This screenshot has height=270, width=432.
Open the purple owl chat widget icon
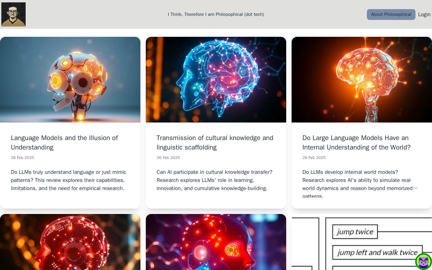424,262
